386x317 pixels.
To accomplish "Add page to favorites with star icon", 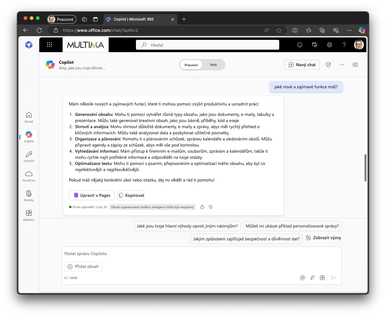I will [279, 30].
